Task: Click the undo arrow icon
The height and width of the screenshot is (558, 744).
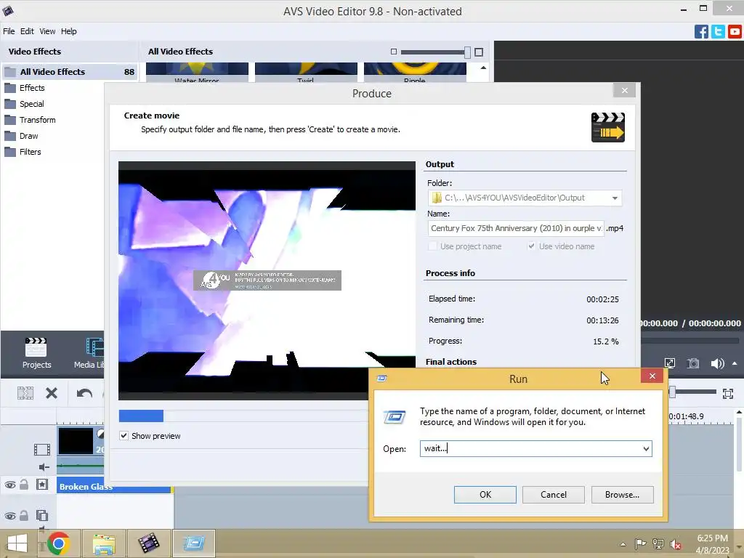Action: [x=84, y=393]
